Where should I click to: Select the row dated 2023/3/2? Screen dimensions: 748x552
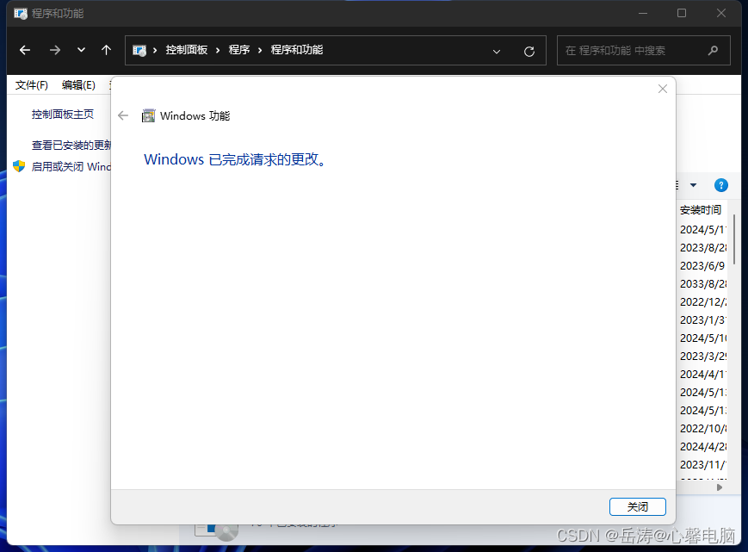pos(703,357)
